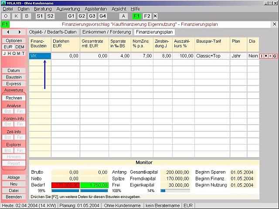Click the Sparrate 4,00 cell
279x209 pixels.
[x=120, y=56]
